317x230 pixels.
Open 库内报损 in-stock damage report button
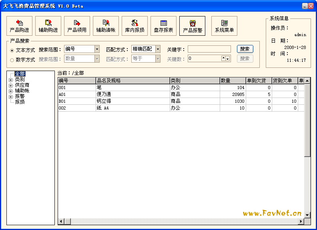pos(134,26)
